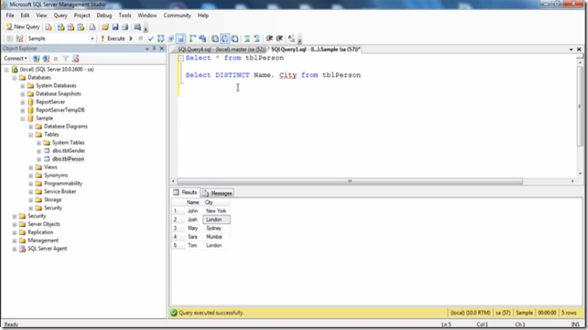Viewport: 588px width, 330px height.
Task: Switch to the SQLQuery4.sql tab
Action: [x=220, y=49]
